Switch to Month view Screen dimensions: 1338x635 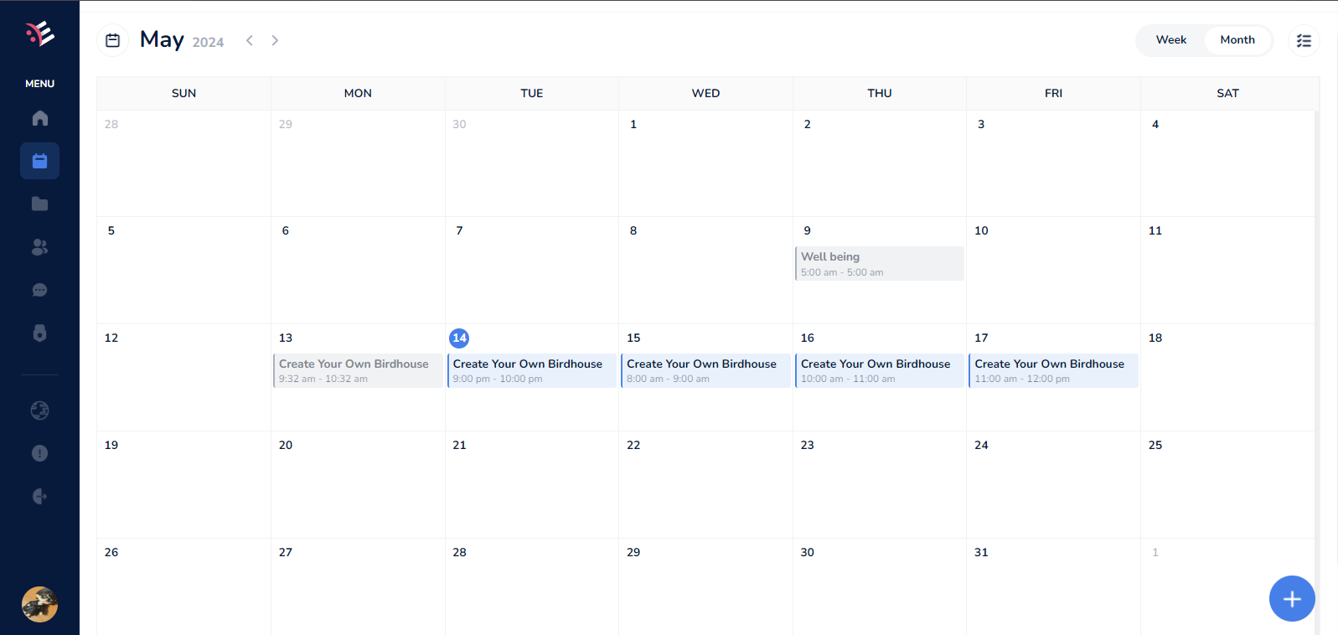coord(1237,40)
